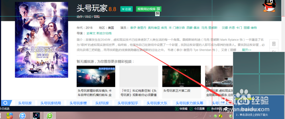The image size is (285, 119).
Task: Open actor link 奥利维亚·库克
Action: tap(157, 28)
